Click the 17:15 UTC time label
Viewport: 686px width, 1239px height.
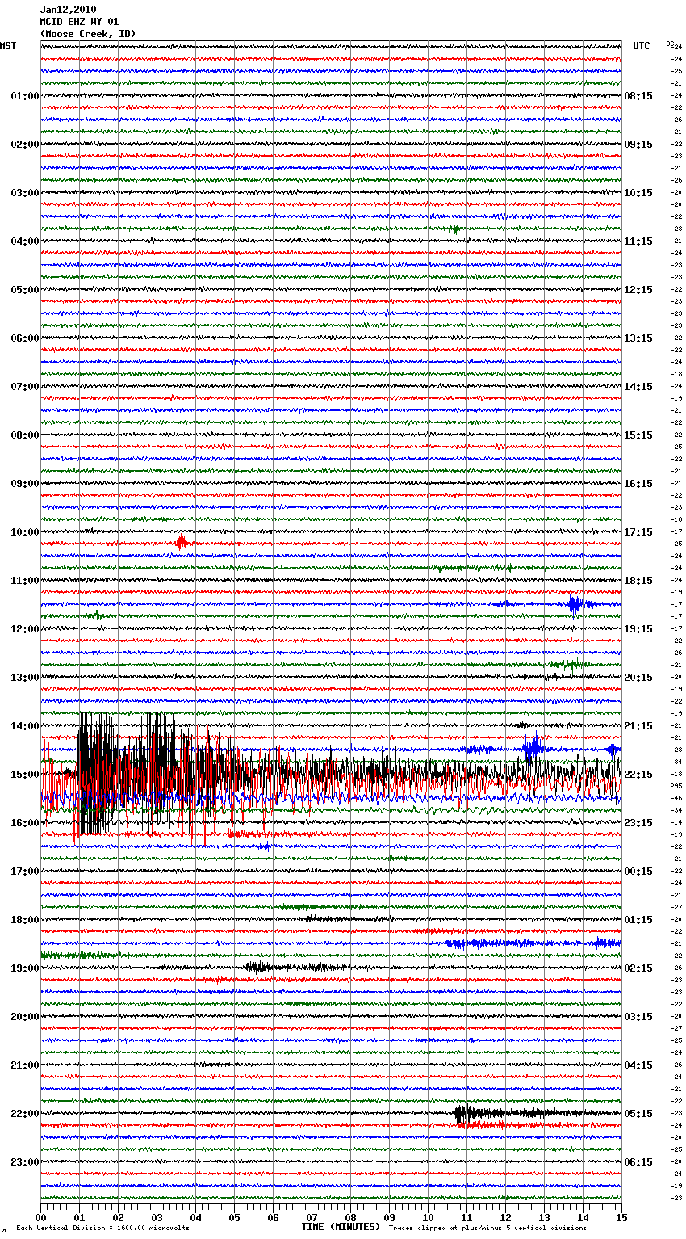coord(638,532)
